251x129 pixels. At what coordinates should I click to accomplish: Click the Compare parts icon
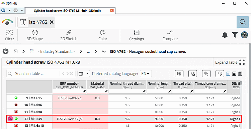coord(170,35)
